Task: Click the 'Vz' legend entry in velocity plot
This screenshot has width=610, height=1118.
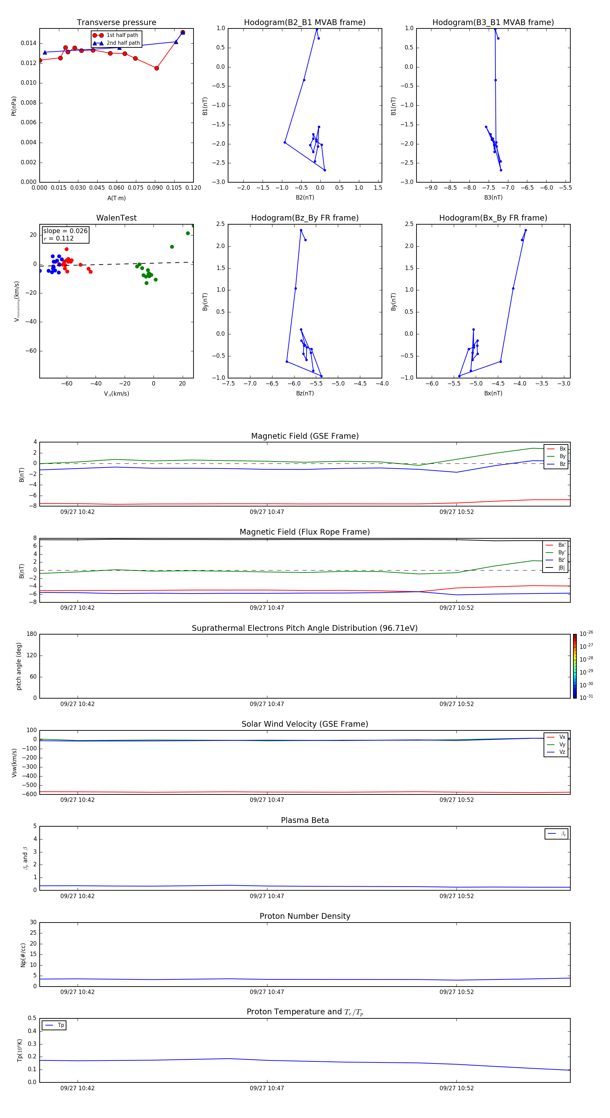Action: [556, 752]
